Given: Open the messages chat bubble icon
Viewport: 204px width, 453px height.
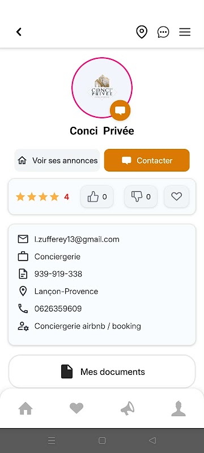Looking at the screenshot, I should pos(163,32).
